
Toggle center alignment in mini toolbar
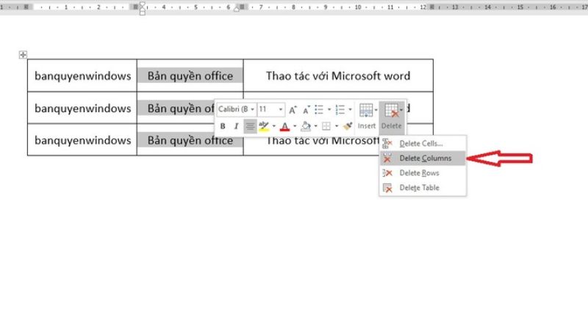point(250,126)
